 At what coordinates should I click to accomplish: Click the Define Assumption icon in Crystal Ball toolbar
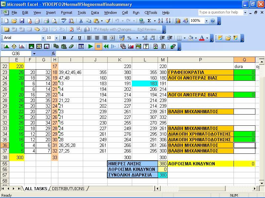(x=6, y=47)
